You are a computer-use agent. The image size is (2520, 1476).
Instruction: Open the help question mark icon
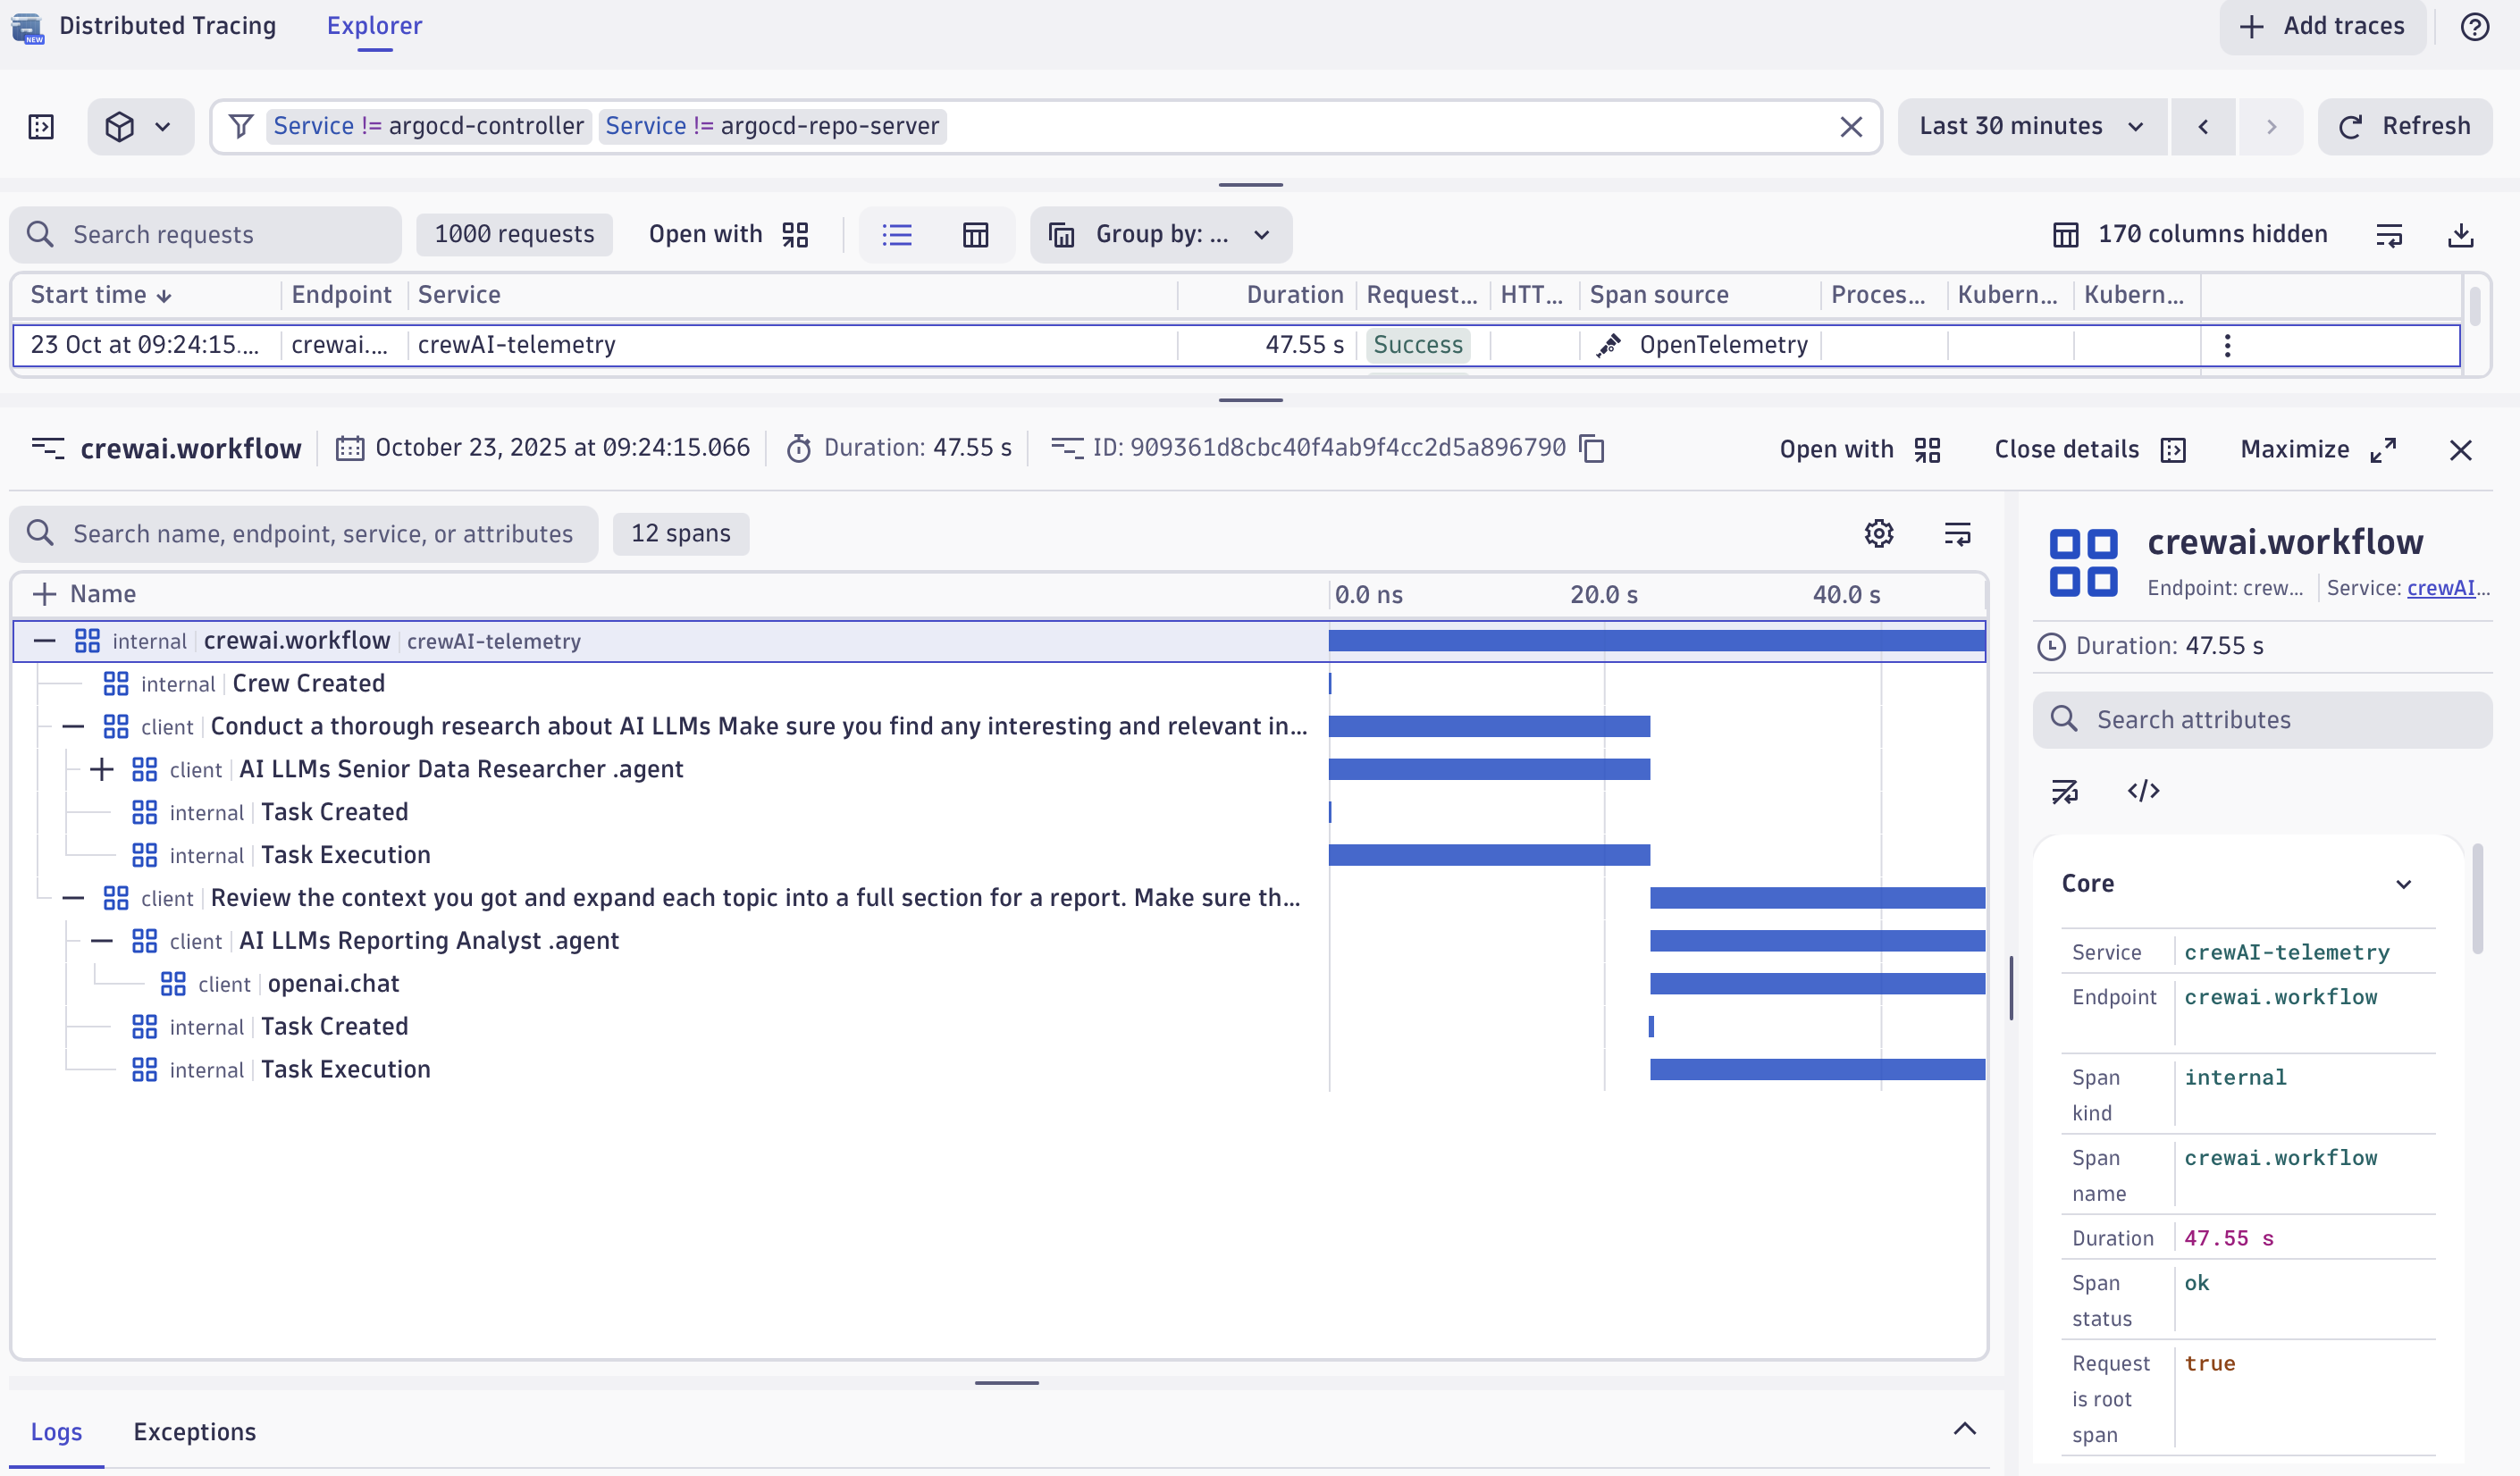2474,26
